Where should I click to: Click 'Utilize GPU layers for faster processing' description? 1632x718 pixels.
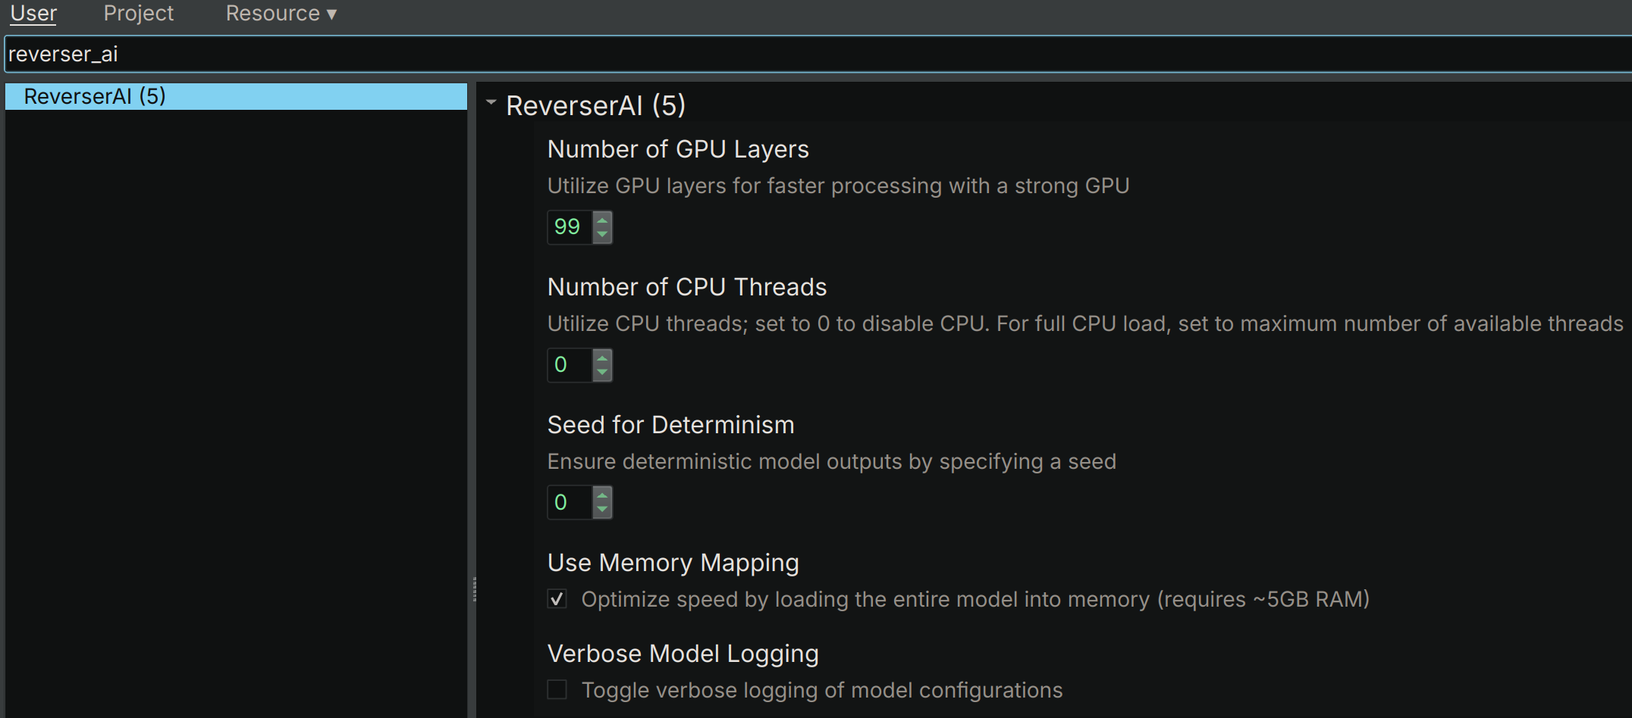click(839, 186)
